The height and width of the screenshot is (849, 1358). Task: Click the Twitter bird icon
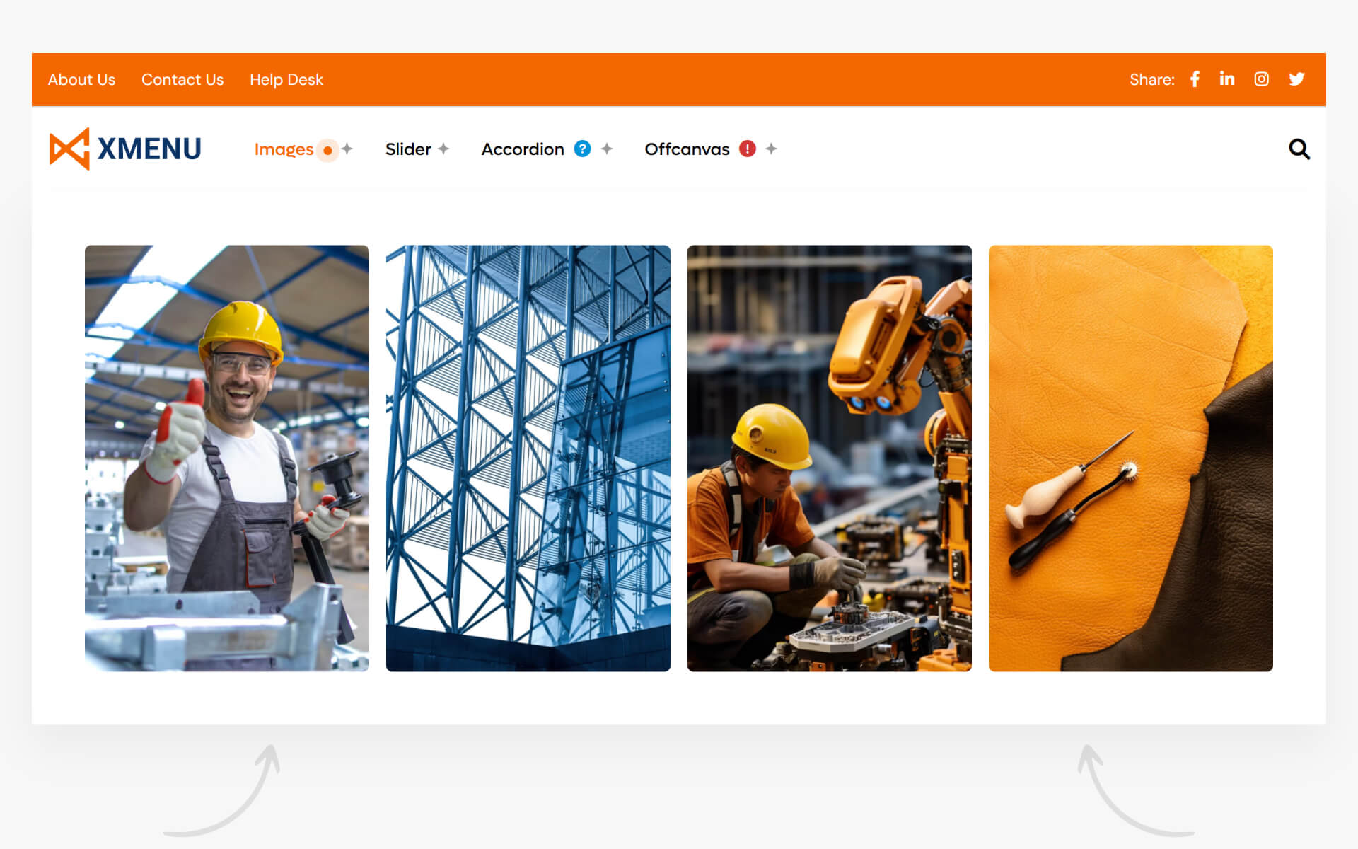[x=1296, y=79]
